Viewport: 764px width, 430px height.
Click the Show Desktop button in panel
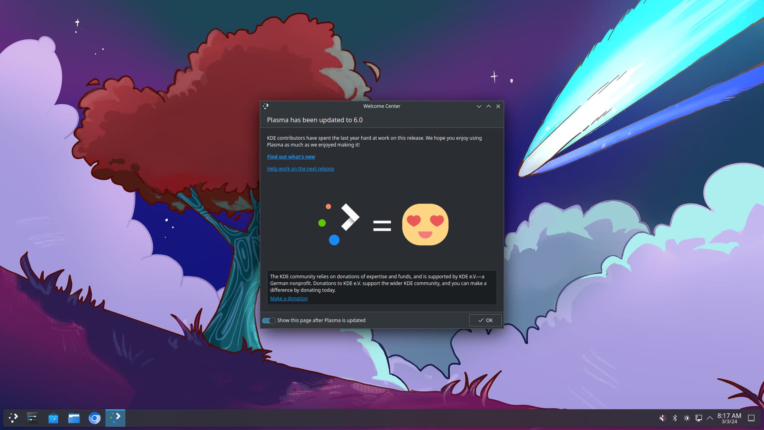[751, 418]
